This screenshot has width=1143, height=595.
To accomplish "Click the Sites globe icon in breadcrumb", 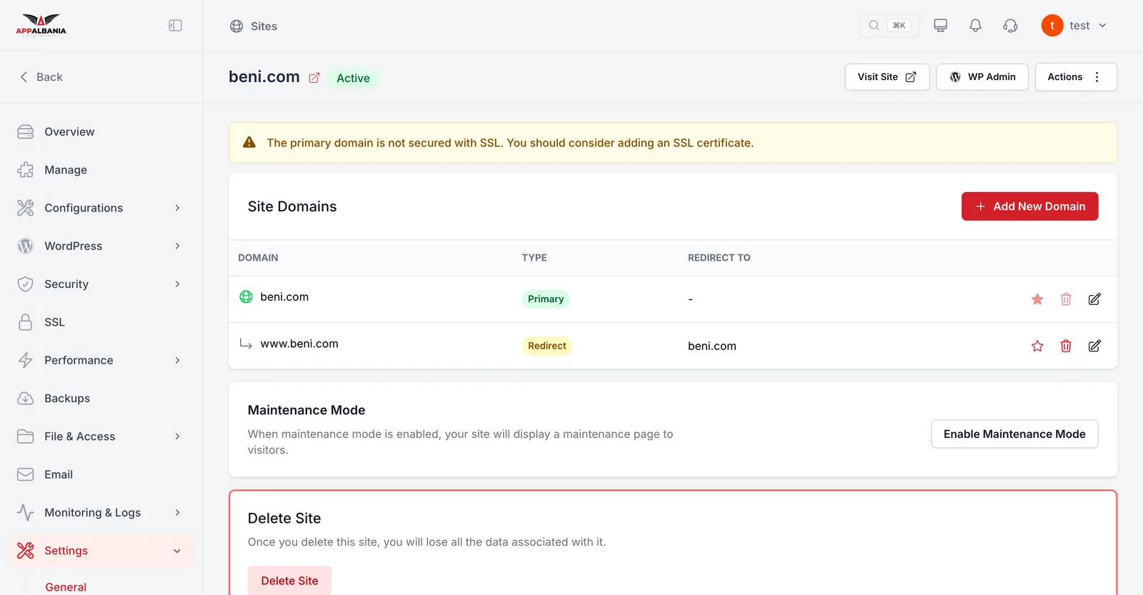I will (236, 26).
